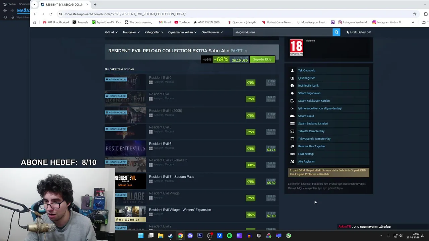Click the address bar URL

[125, 14]
